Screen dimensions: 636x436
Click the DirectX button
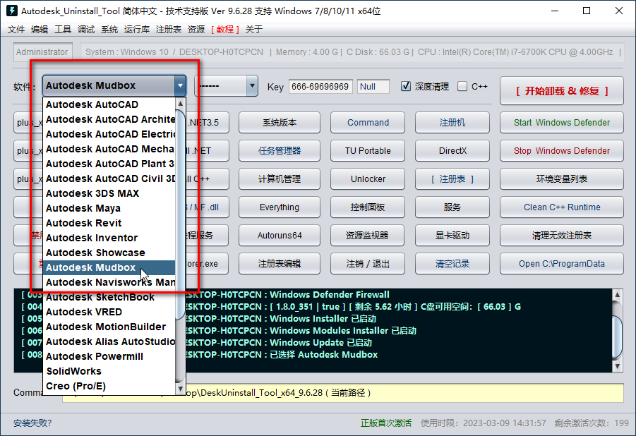click(x=452, y=151)
